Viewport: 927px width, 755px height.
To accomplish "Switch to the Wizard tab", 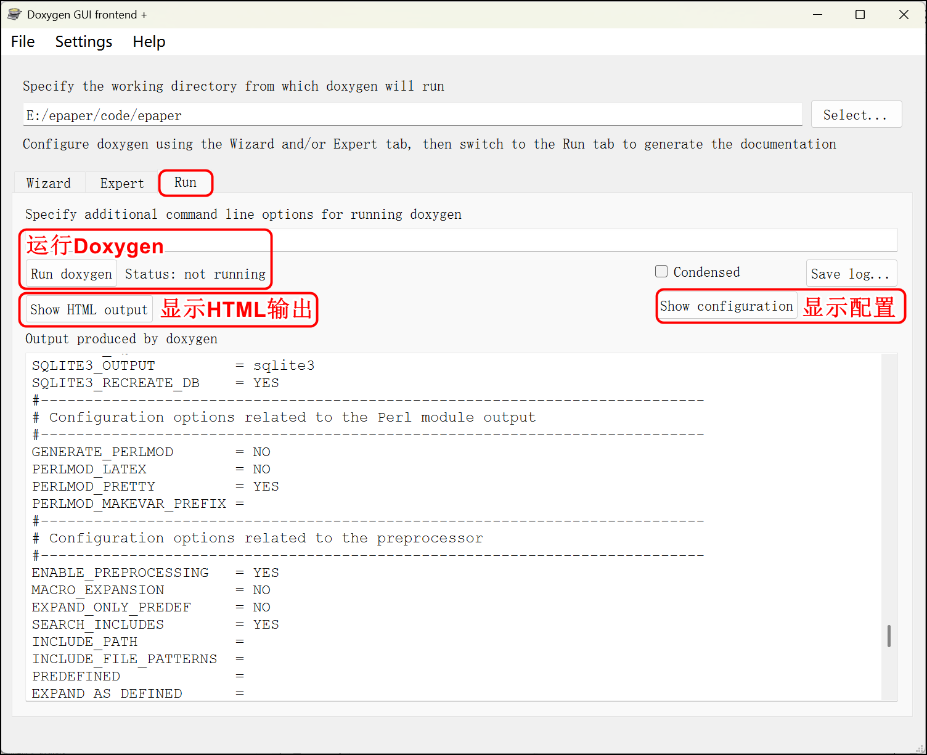I will point(49,183).
